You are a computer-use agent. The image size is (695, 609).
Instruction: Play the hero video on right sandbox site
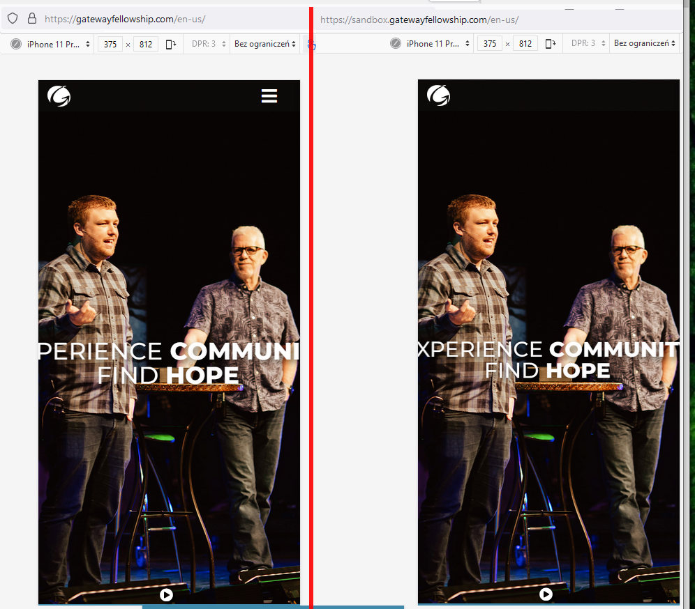click(x=546, y=594)
